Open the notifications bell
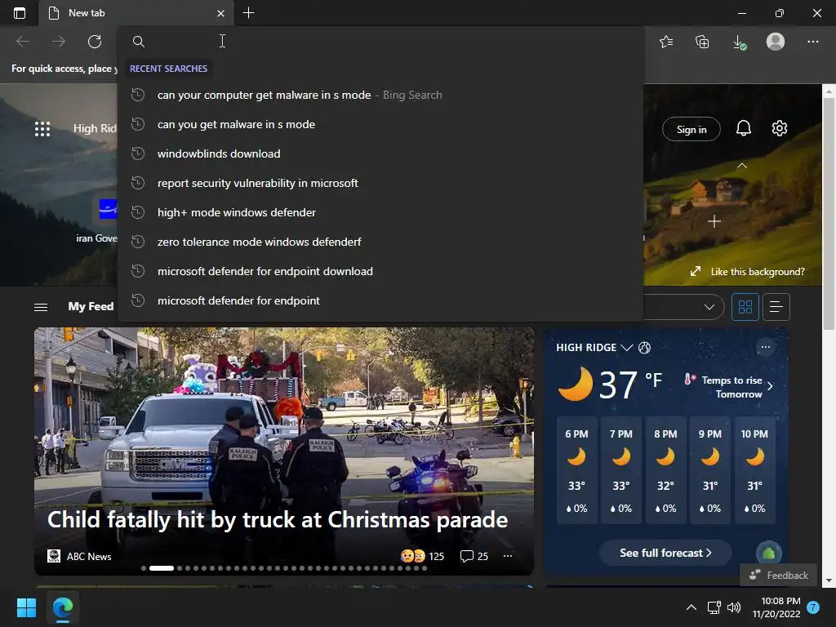836x627 pixels. pos(743,128)
